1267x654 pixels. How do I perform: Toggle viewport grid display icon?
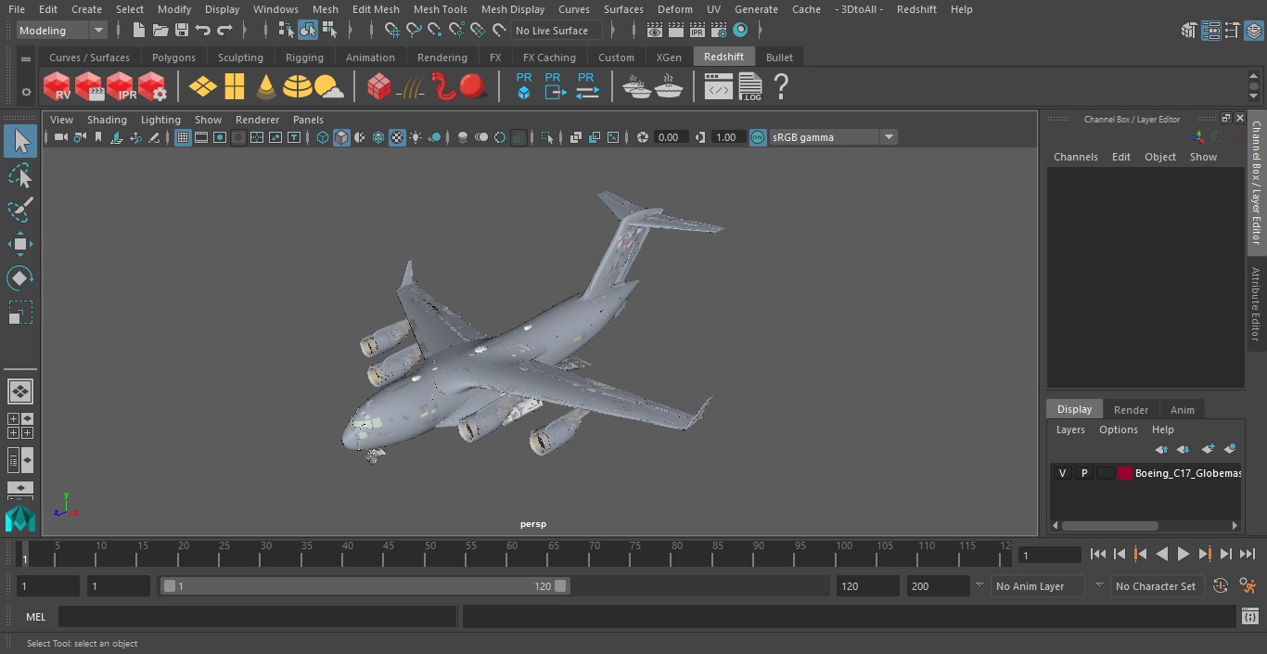(183, 137)
